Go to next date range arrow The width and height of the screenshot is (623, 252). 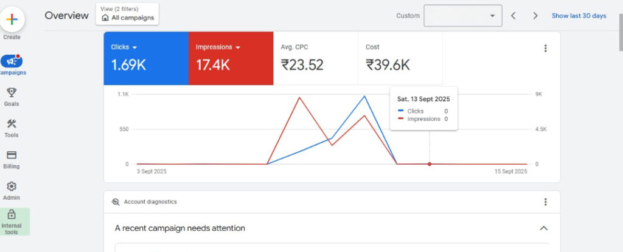click(535, 16)
